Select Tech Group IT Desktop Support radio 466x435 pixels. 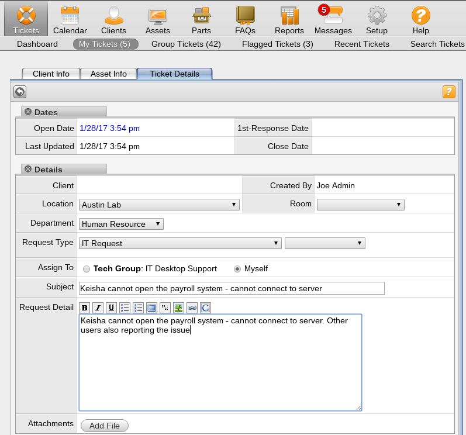tap(87, 269)
